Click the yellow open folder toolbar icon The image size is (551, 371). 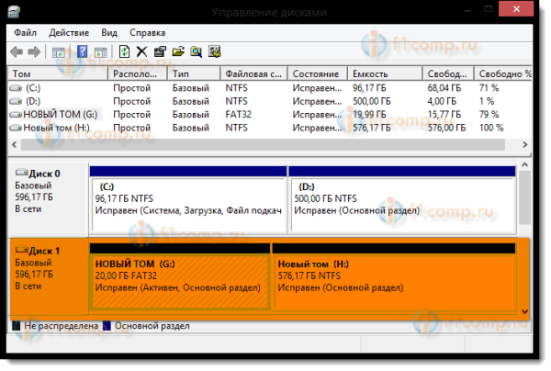click(x=177, y=51)
